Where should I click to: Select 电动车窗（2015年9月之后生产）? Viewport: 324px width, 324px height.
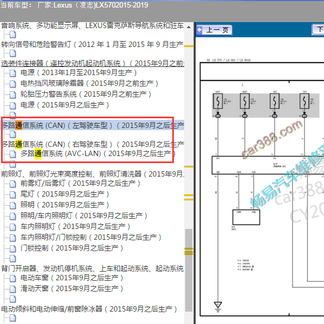pyautogui.click(x=72, y=278)
